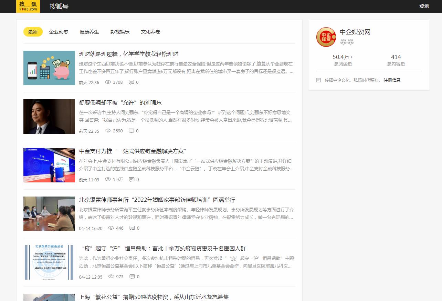
Task: Click summary text starting 北京银雷律师事务所雷海军主任
Action: pos(186,214)
